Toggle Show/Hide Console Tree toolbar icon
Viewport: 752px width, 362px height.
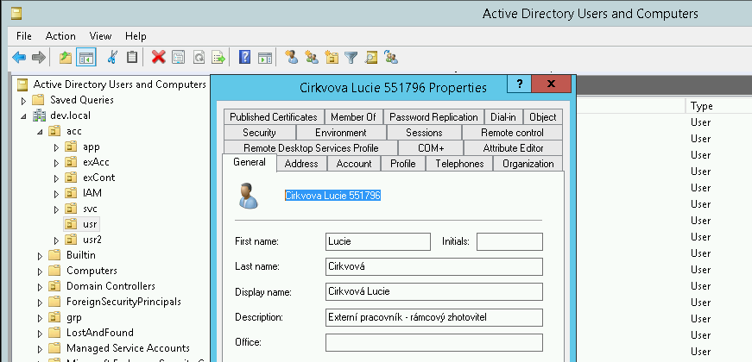(85, 58)
